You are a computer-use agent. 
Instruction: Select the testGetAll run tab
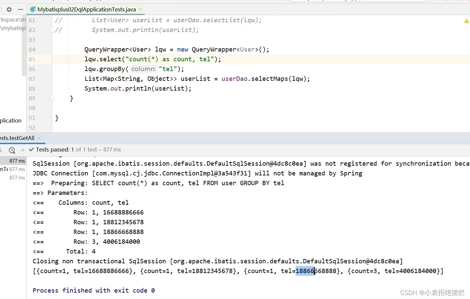tap(18, 138)
